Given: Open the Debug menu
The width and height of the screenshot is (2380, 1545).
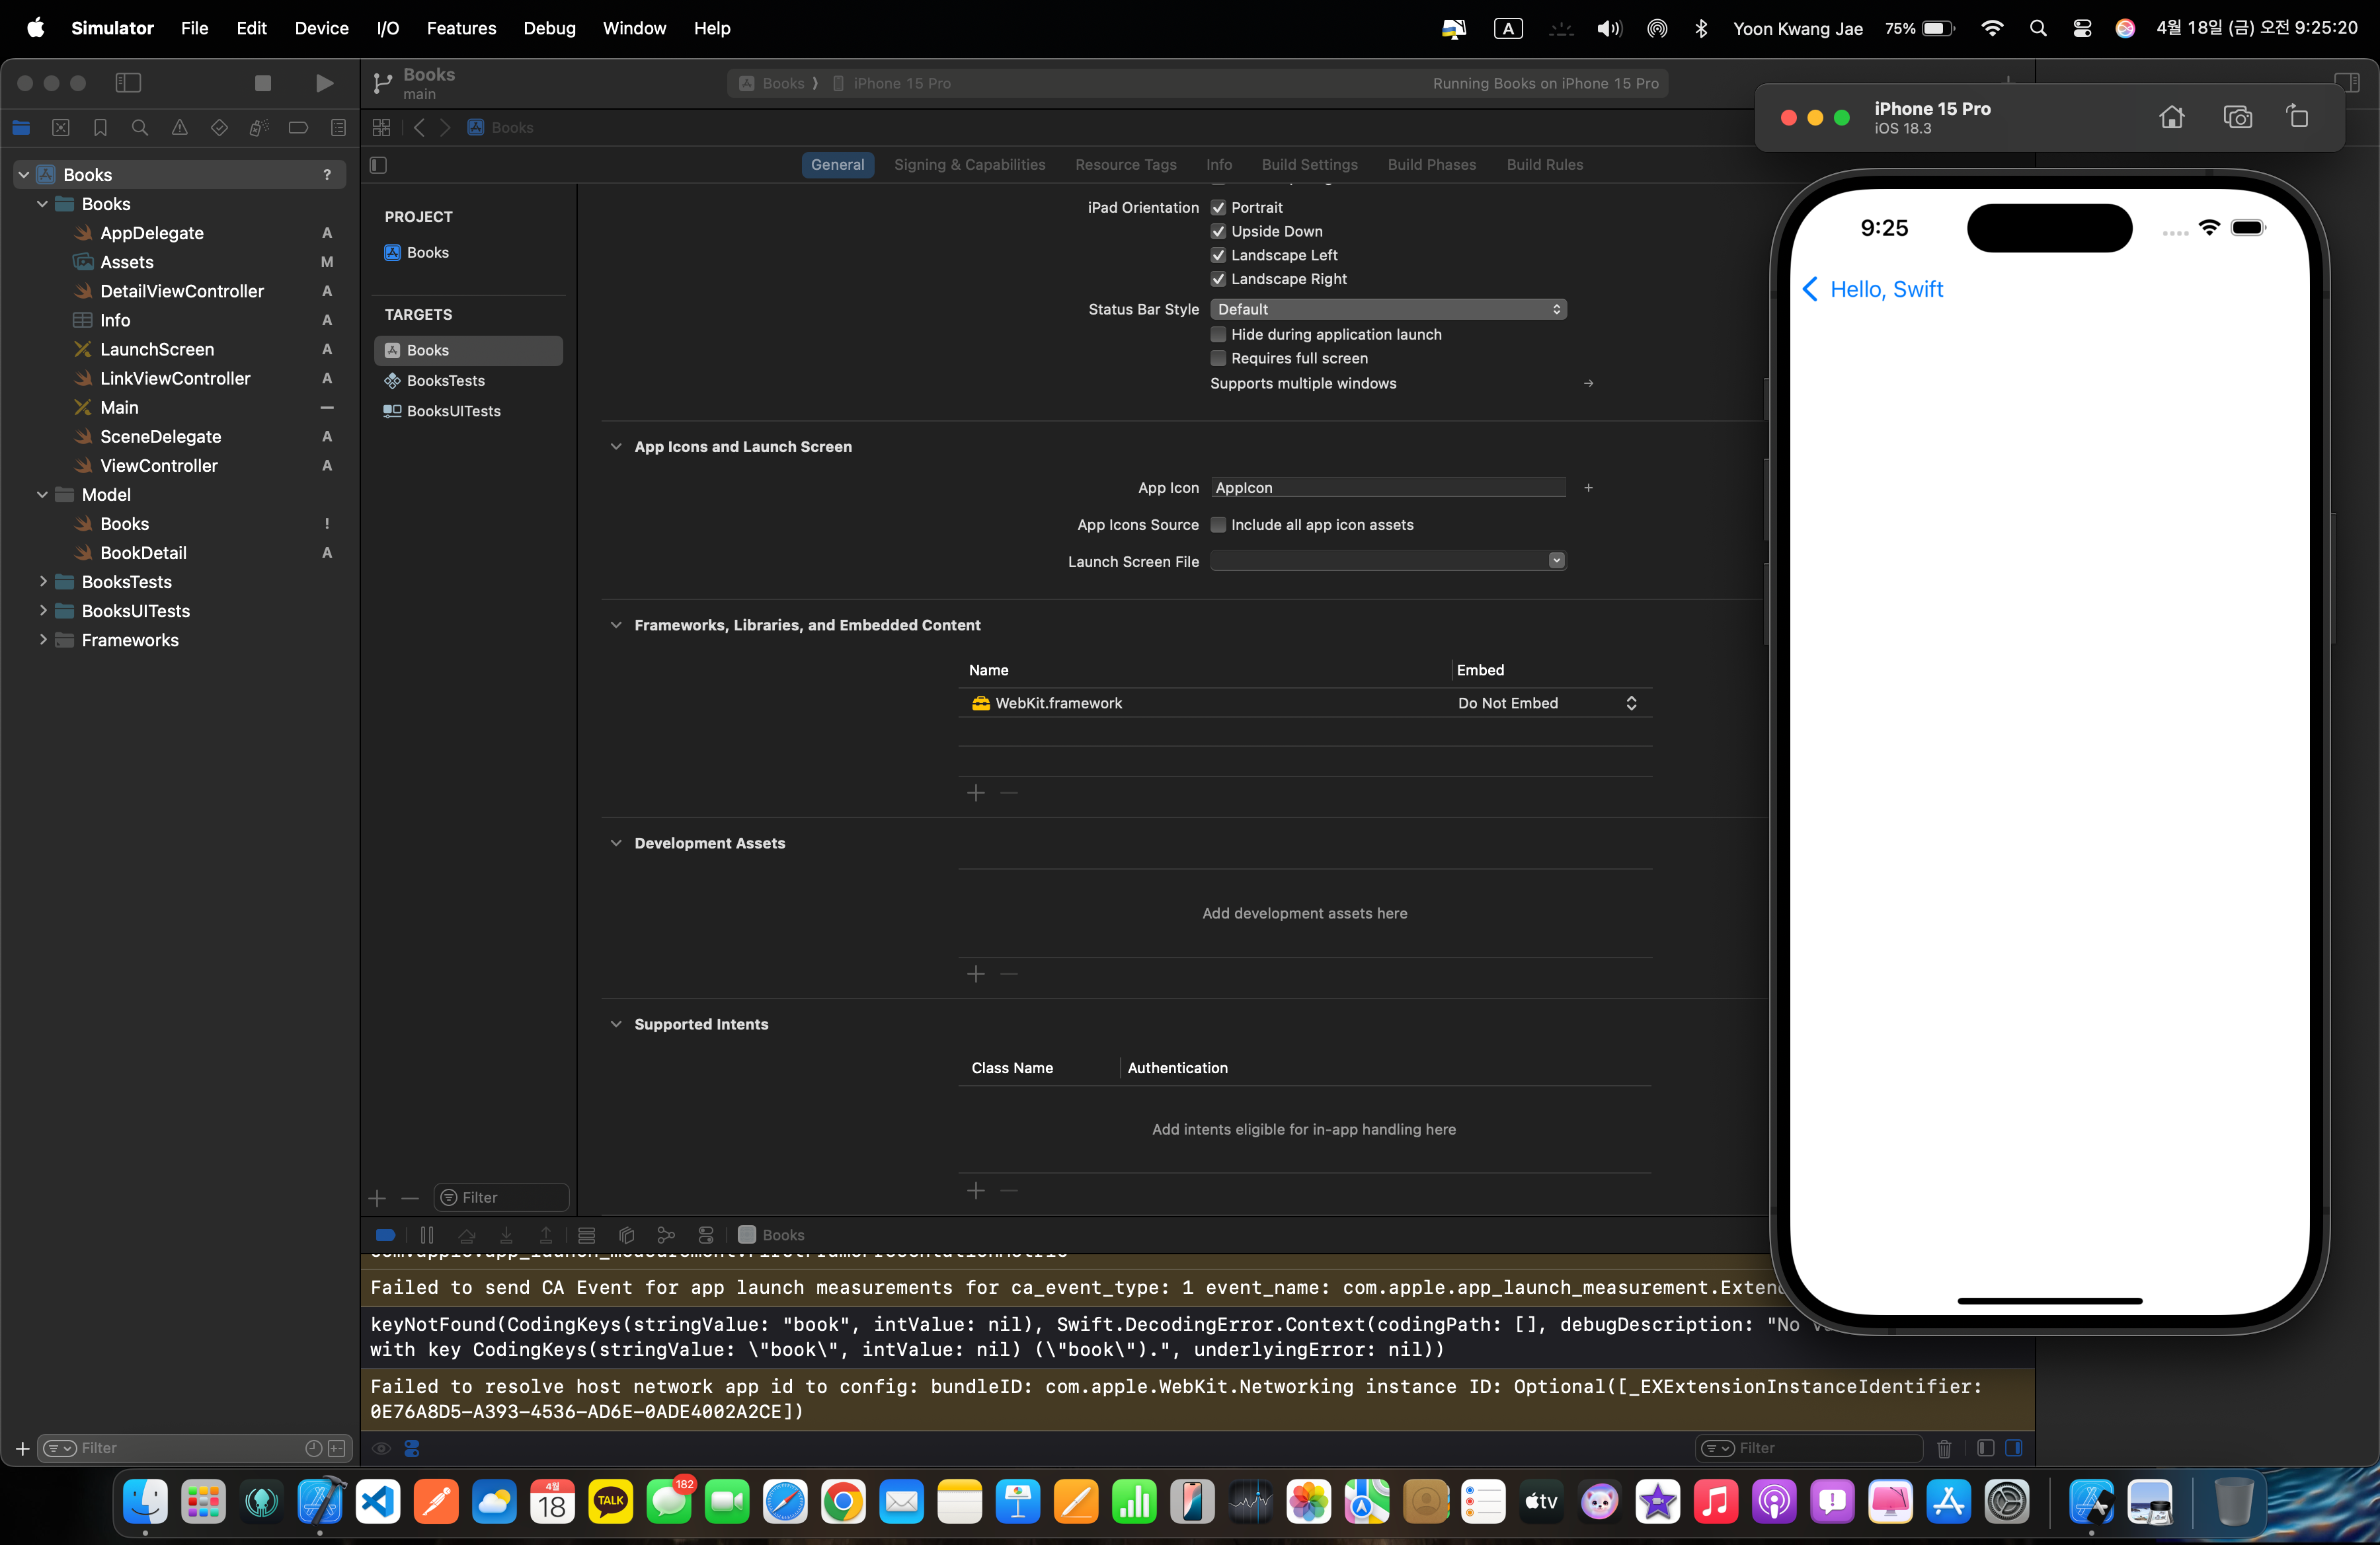Looking at the screenshot, I should (549, 28).
